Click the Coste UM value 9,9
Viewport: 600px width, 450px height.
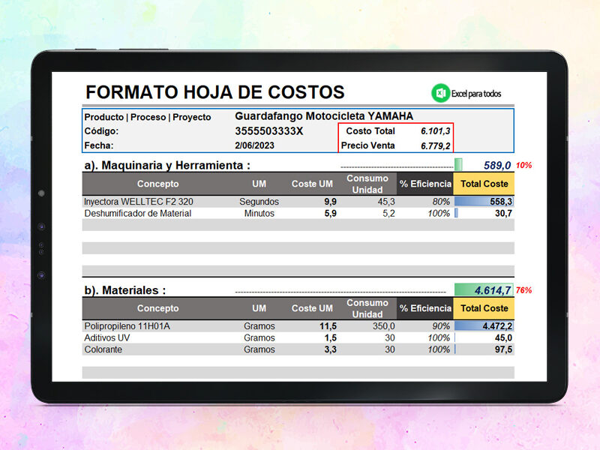[330, 202]
